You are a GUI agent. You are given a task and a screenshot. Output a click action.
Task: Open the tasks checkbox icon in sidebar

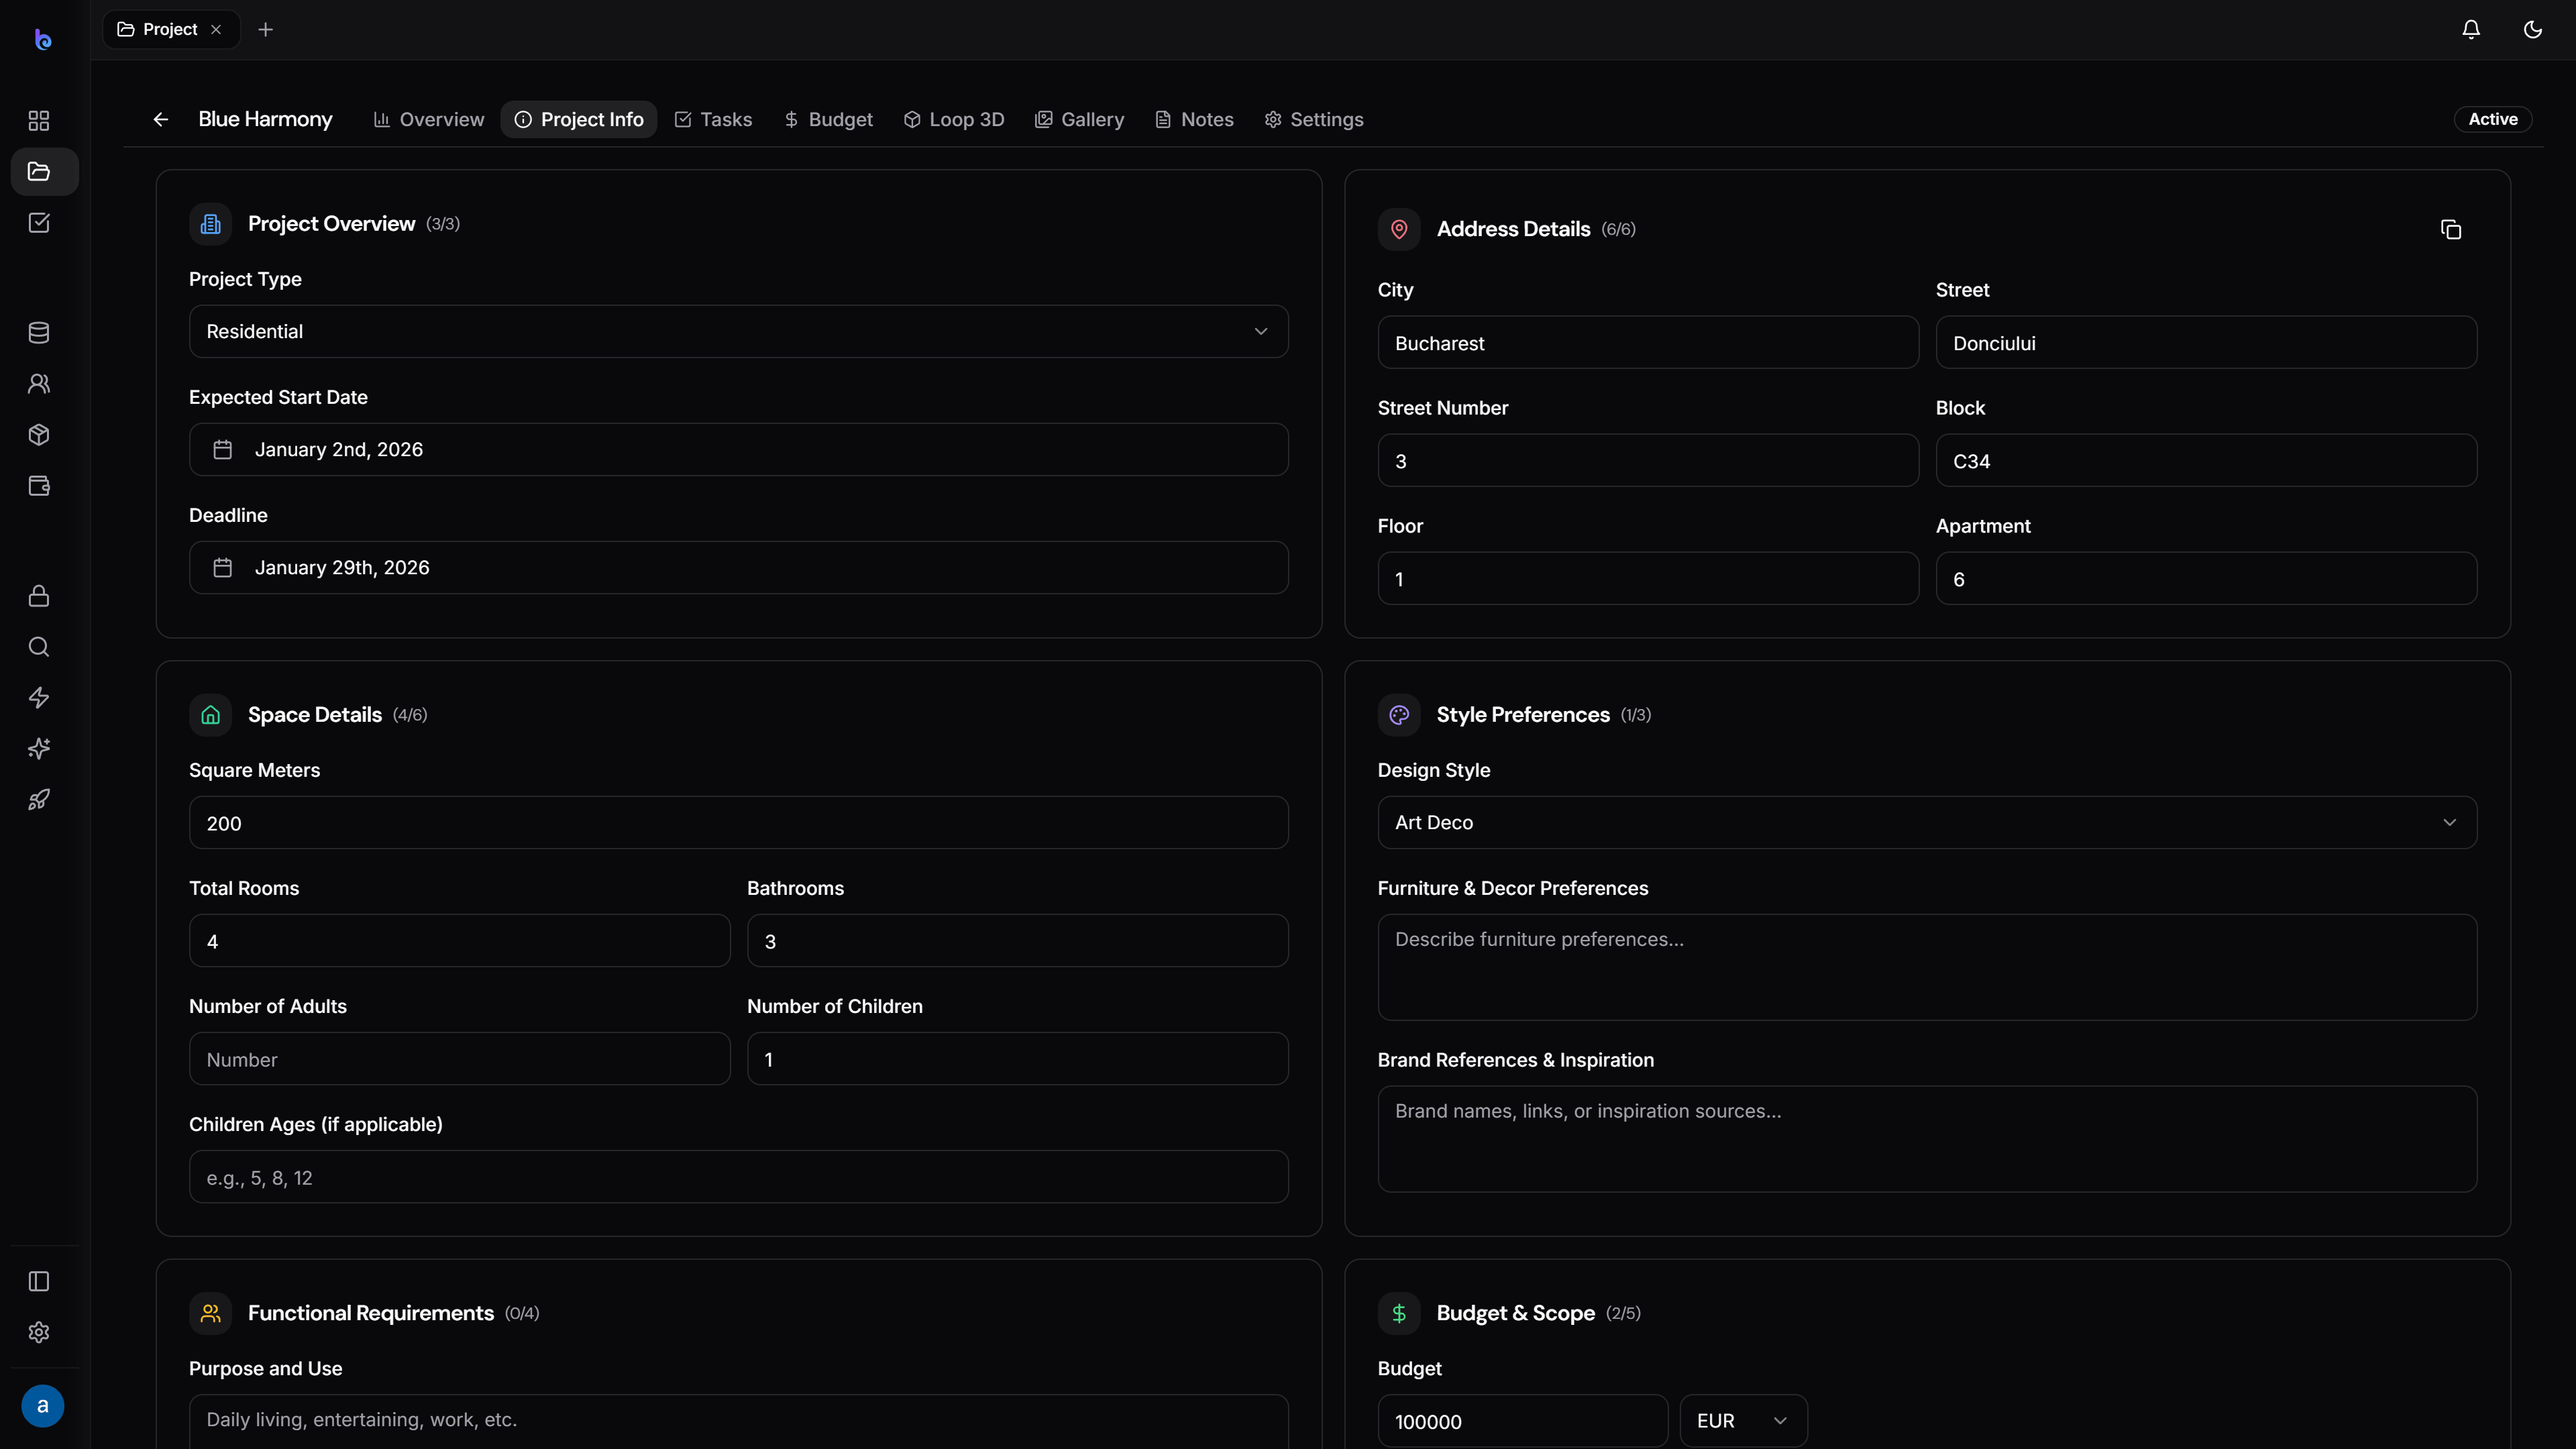(39, 222)
